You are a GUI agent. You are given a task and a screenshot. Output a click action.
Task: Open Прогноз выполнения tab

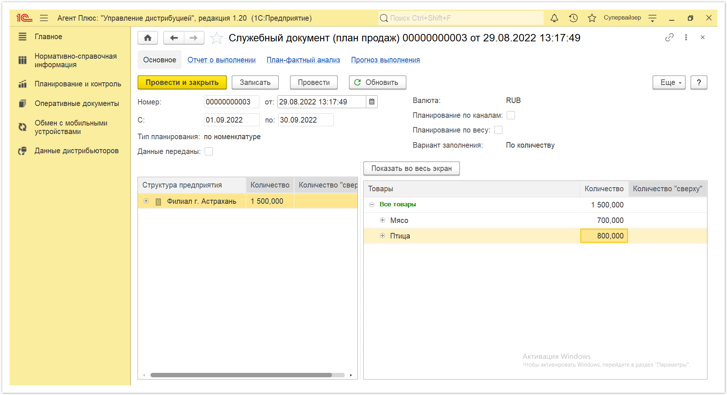(385, 60)
